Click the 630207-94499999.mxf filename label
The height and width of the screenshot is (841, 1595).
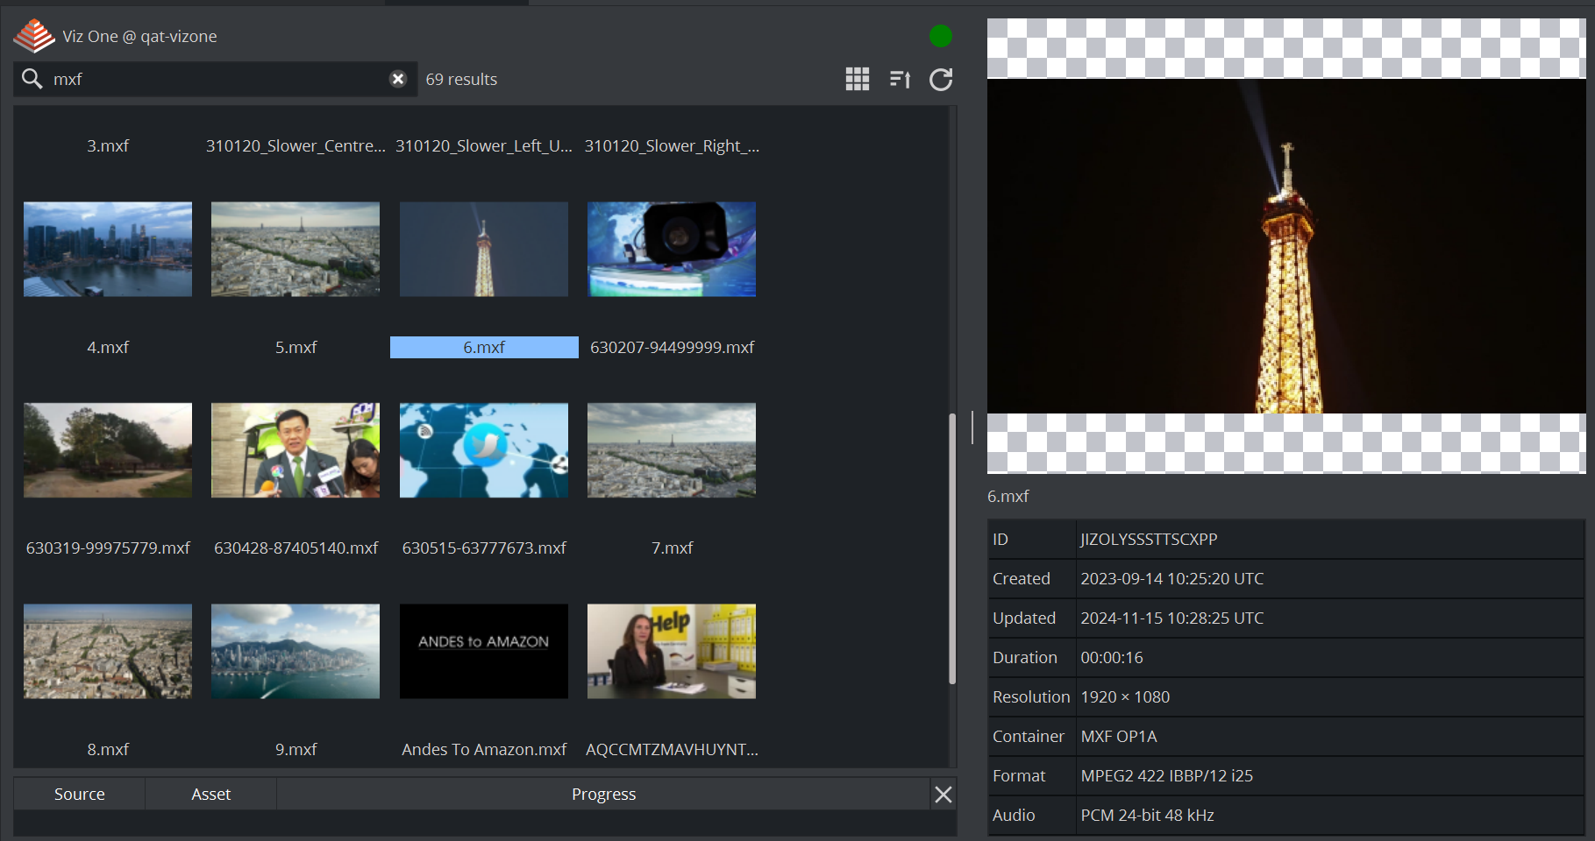coord(672,348)
